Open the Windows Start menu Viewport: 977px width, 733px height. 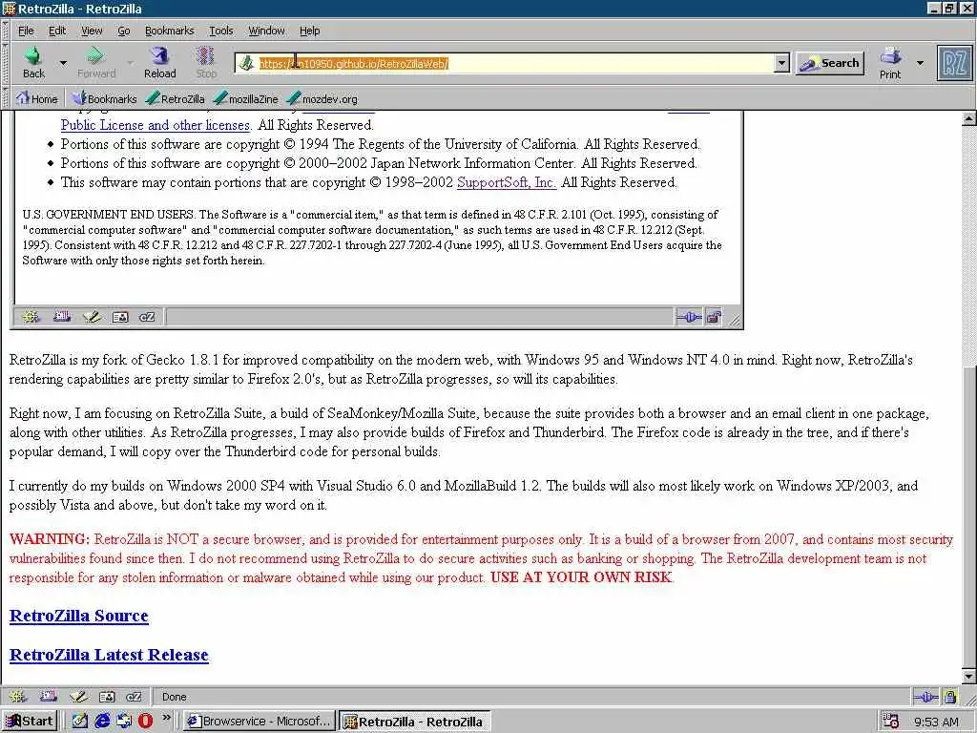pos(30,722)
